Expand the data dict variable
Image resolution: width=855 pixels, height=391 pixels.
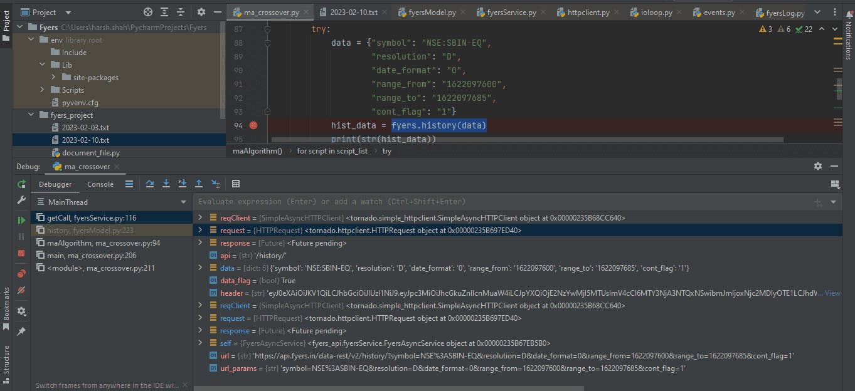(x=200, y=268)
